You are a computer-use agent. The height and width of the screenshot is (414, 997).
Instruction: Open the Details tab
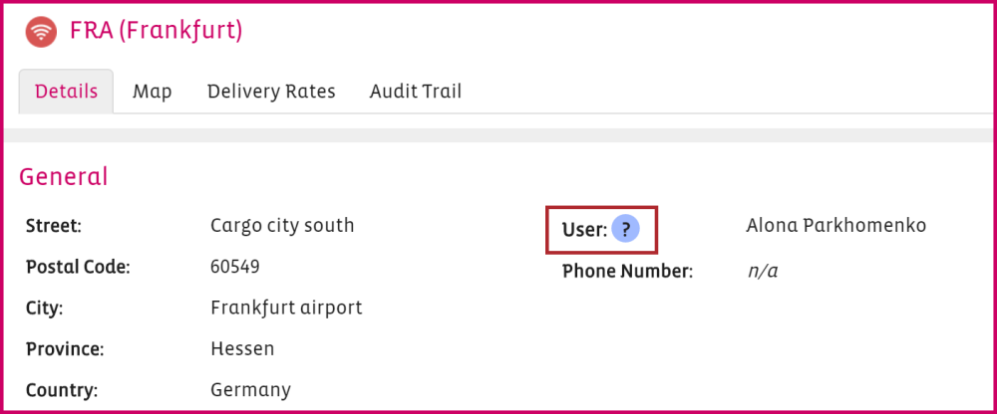(66, 92)
